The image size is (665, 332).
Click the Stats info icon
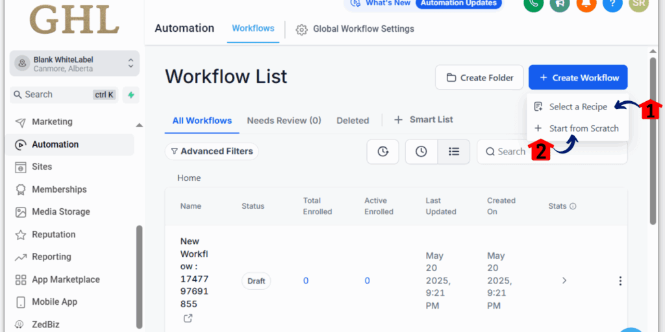coord(573,206)
